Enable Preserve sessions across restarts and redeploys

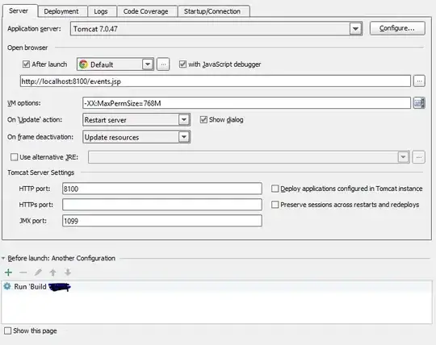coord(275,205)
